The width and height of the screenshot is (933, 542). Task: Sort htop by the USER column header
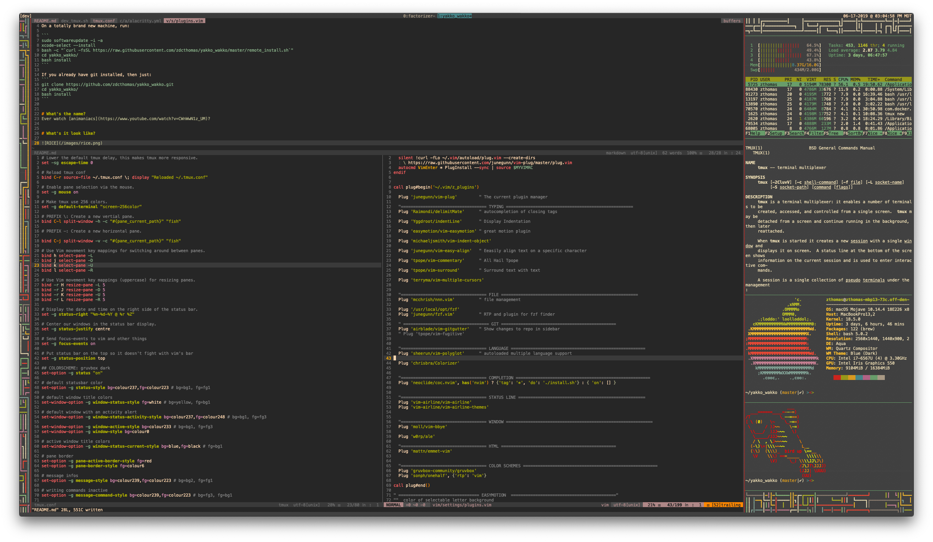coord(765,80)
